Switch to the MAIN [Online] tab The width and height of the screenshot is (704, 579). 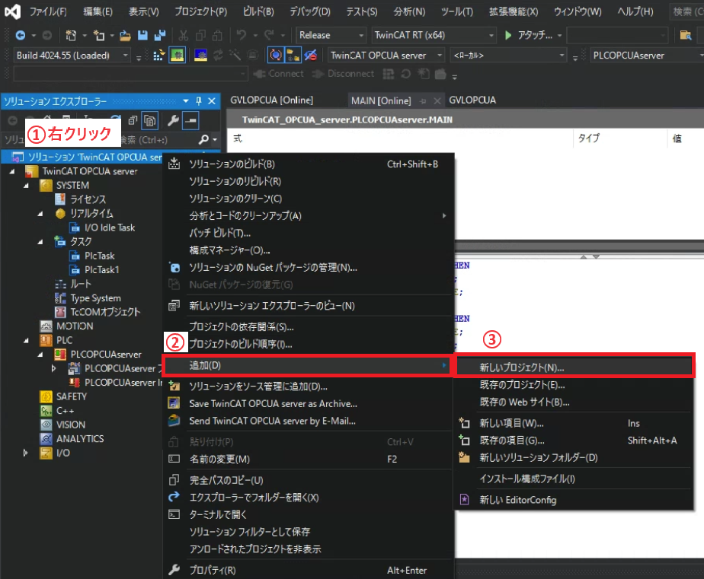pos(381,101)
